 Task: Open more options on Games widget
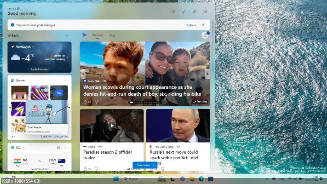tap(65, 80)
